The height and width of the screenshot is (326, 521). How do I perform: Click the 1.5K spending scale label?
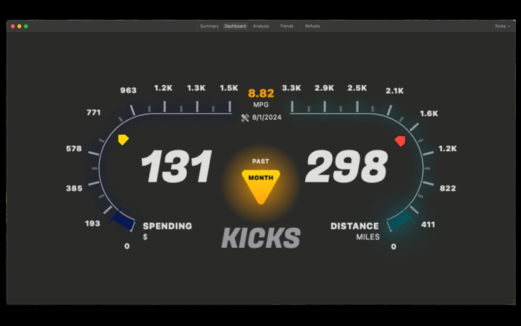pyautogui.click(x=229, y=88)
